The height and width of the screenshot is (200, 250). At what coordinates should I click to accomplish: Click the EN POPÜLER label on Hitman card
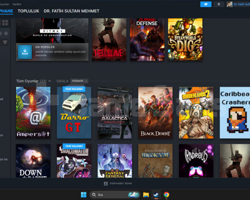click(45, 47)
